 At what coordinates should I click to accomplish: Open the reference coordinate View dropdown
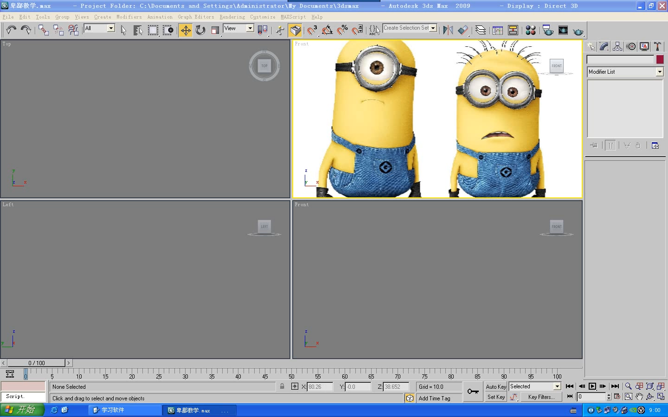[250, 28]
